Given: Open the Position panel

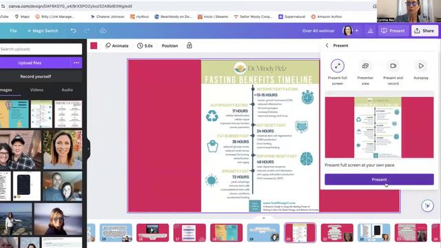Looking at the screenshot, I should 170,45.
